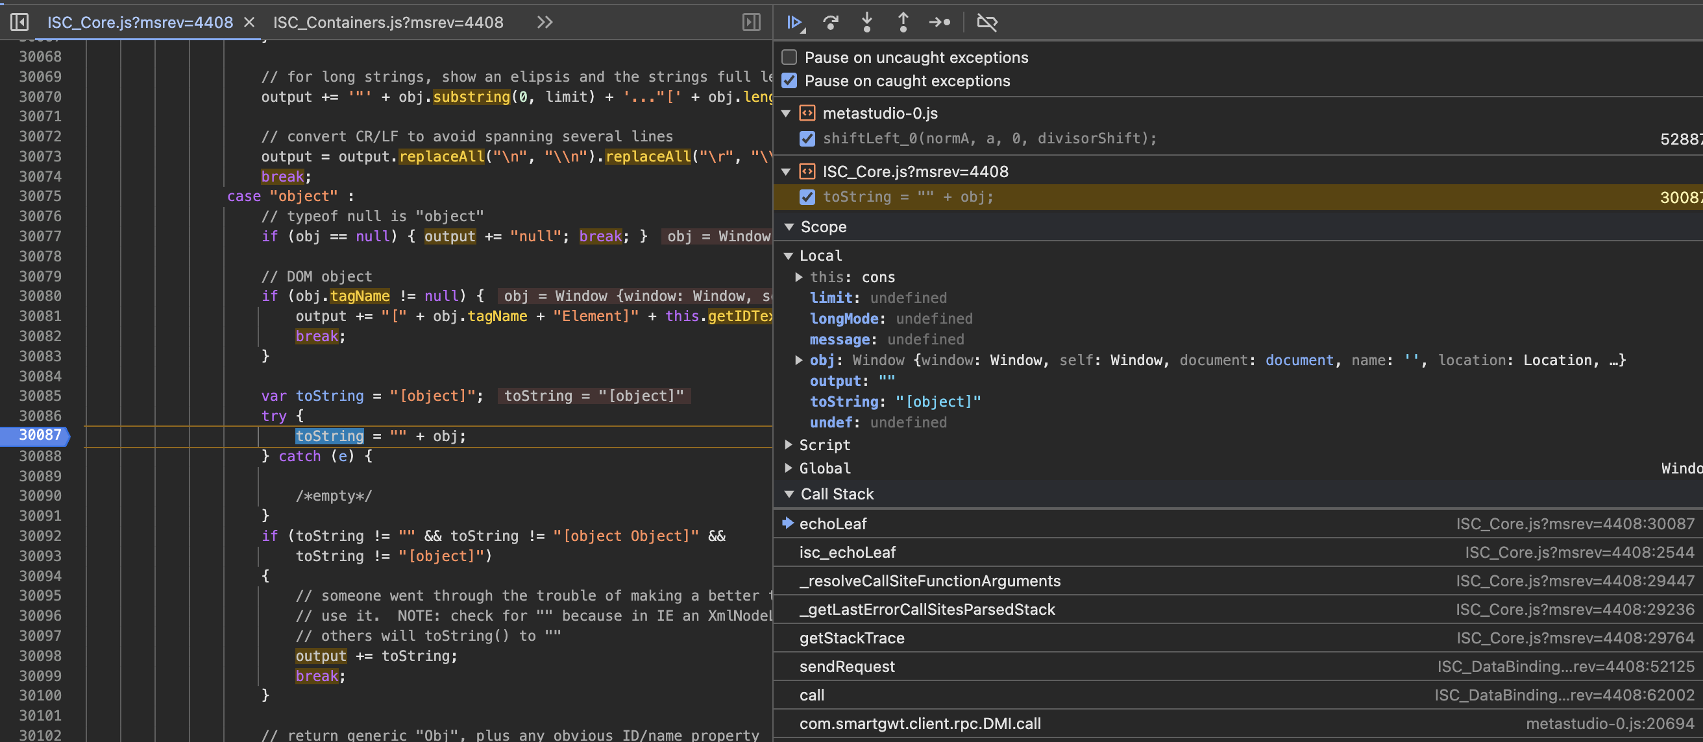The width and height of the screenshot is (1703, 742).
Task: Collapse the ISC_Core.js breakpoint group
Action: (x=786, y=172)
